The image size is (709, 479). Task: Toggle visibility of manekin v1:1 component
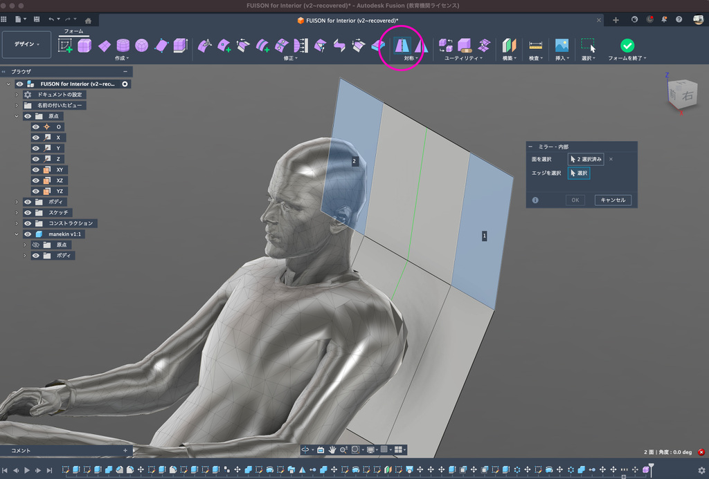28,234
